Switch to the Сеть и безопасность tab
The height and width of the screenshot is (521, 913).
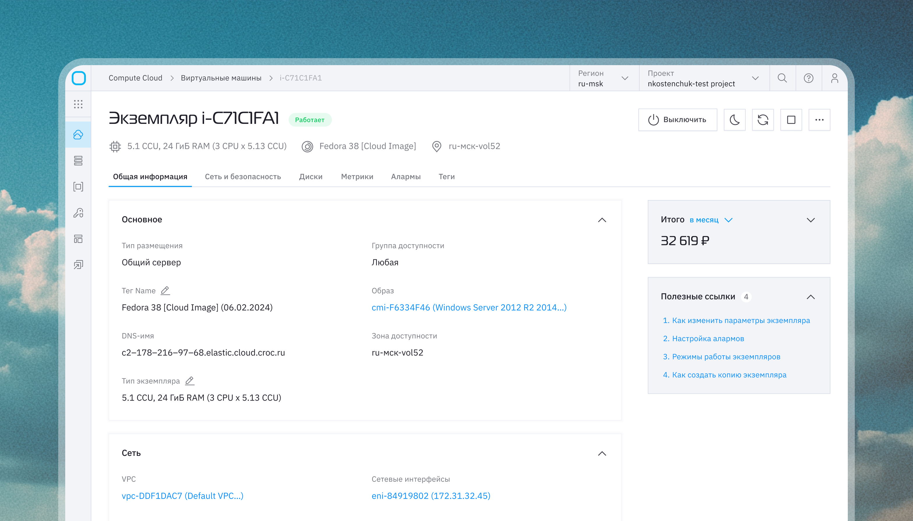(243, 177)
